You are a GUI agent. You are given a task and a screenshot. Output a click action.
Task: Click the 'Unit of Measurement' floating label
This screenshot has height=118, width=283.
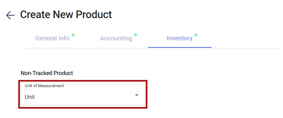(x=44, y=86)
